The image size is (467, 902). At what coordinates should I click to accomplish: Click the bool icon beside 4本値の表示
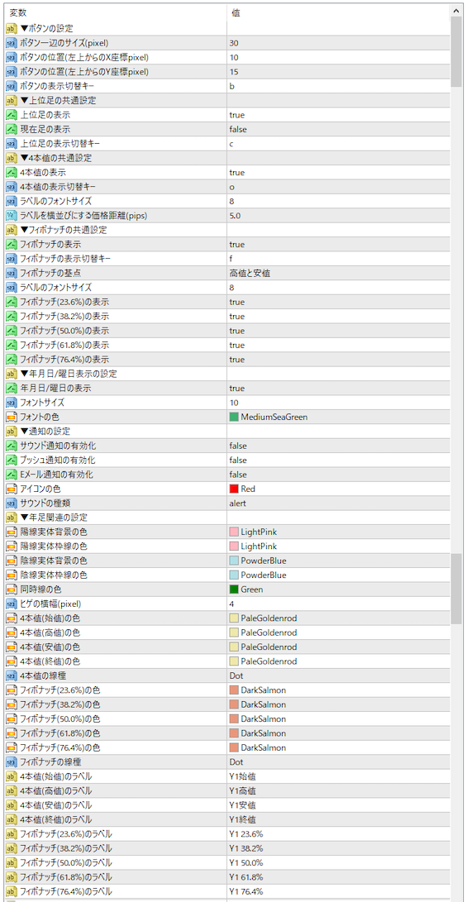(12, 173)
